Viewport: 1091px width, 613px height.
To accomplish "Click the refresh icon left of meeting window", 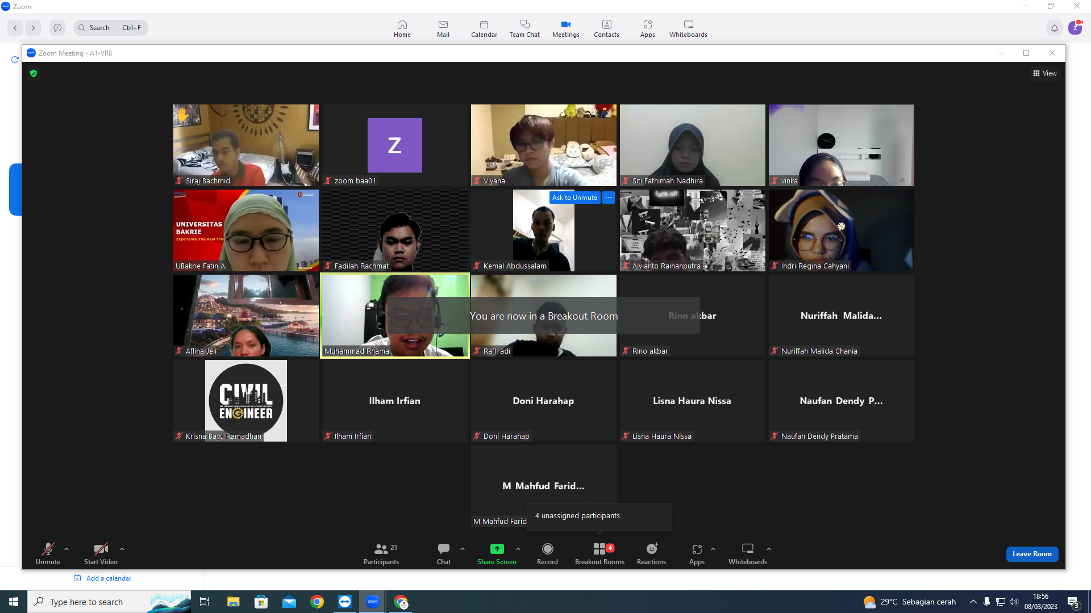I will (15, 60).
